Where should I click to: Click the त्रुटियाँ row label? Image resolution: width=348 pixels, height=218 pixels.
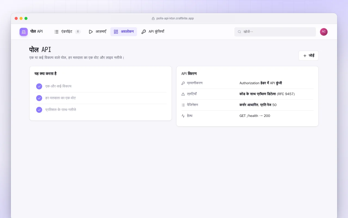tap(192, 94)
